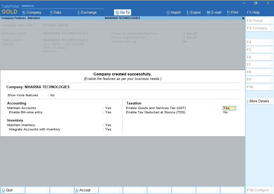Open F1: Help

tap(253, 12)
